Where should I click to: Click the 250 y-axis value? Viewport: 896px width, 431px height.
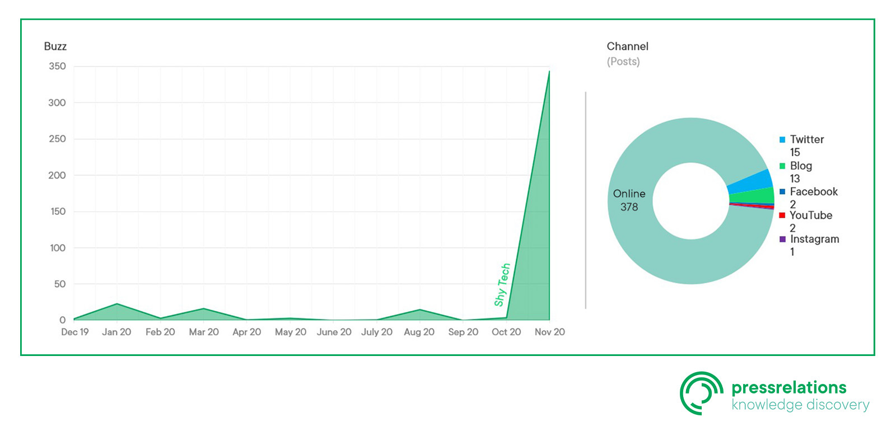57,139
